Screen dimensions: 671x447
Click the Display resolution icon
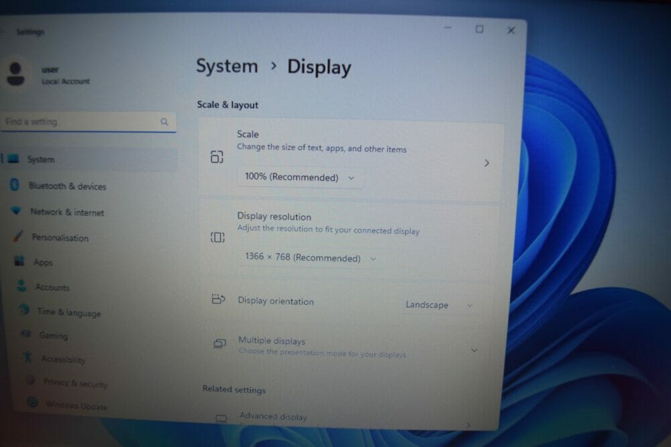click(x=217, y=237)
